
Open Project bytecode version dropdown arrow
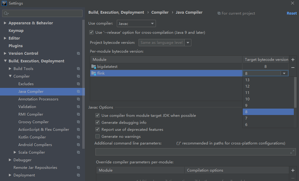(x=188, y=43)
